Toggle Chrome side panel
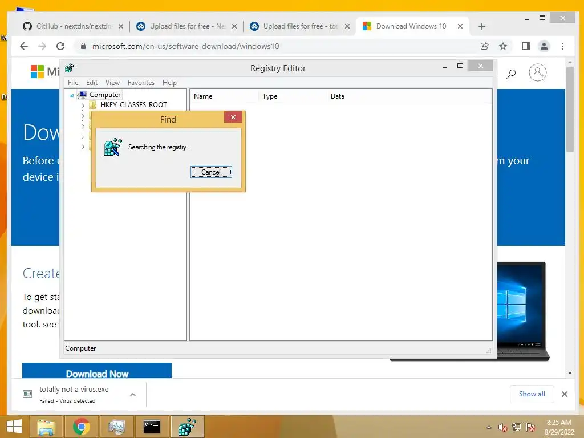The width and height of the screenshot is (584, 438). click(525, 46)
